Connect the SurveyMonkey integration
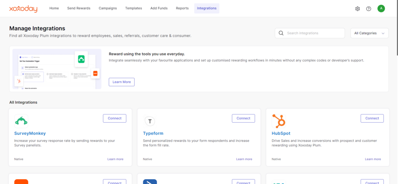The image size is (398, 184). click(x=115, y=118)
